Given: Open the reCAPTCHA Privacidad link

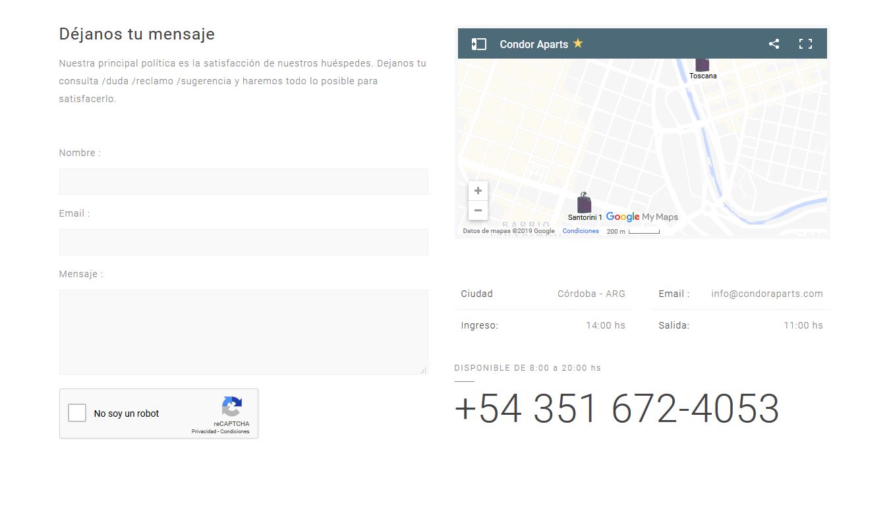Looking at the screenshot, I should pyautogui.click(x=204, y=432).
